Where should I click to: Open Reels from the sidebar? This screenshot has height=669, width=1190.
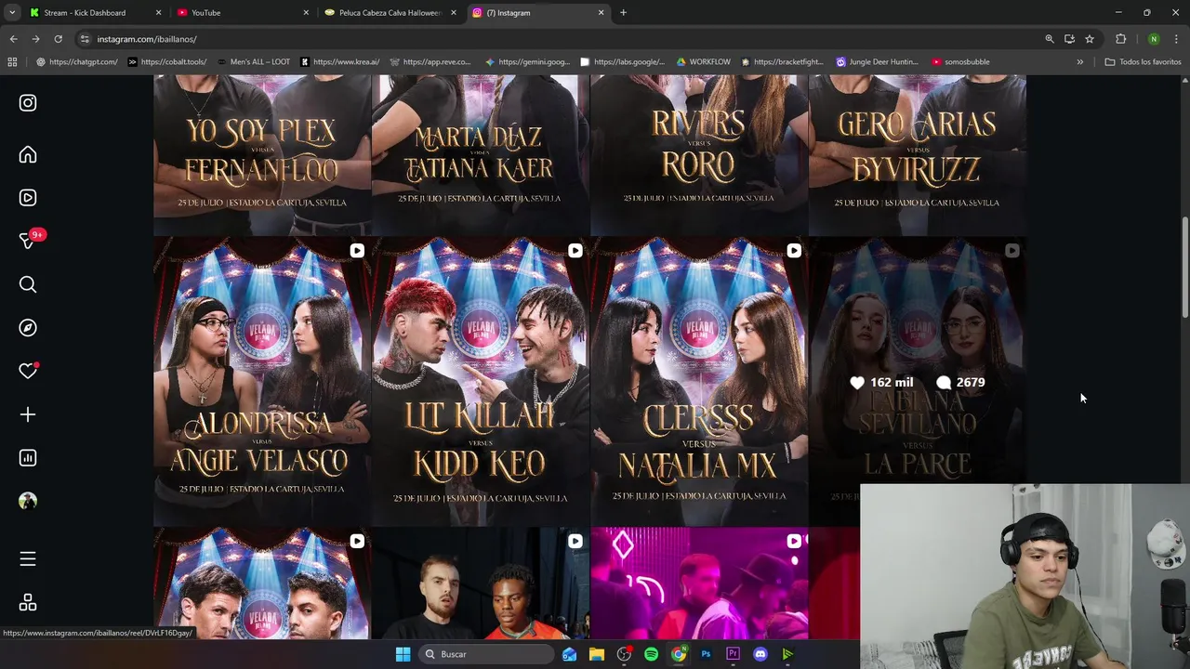(x=28, y=198)
